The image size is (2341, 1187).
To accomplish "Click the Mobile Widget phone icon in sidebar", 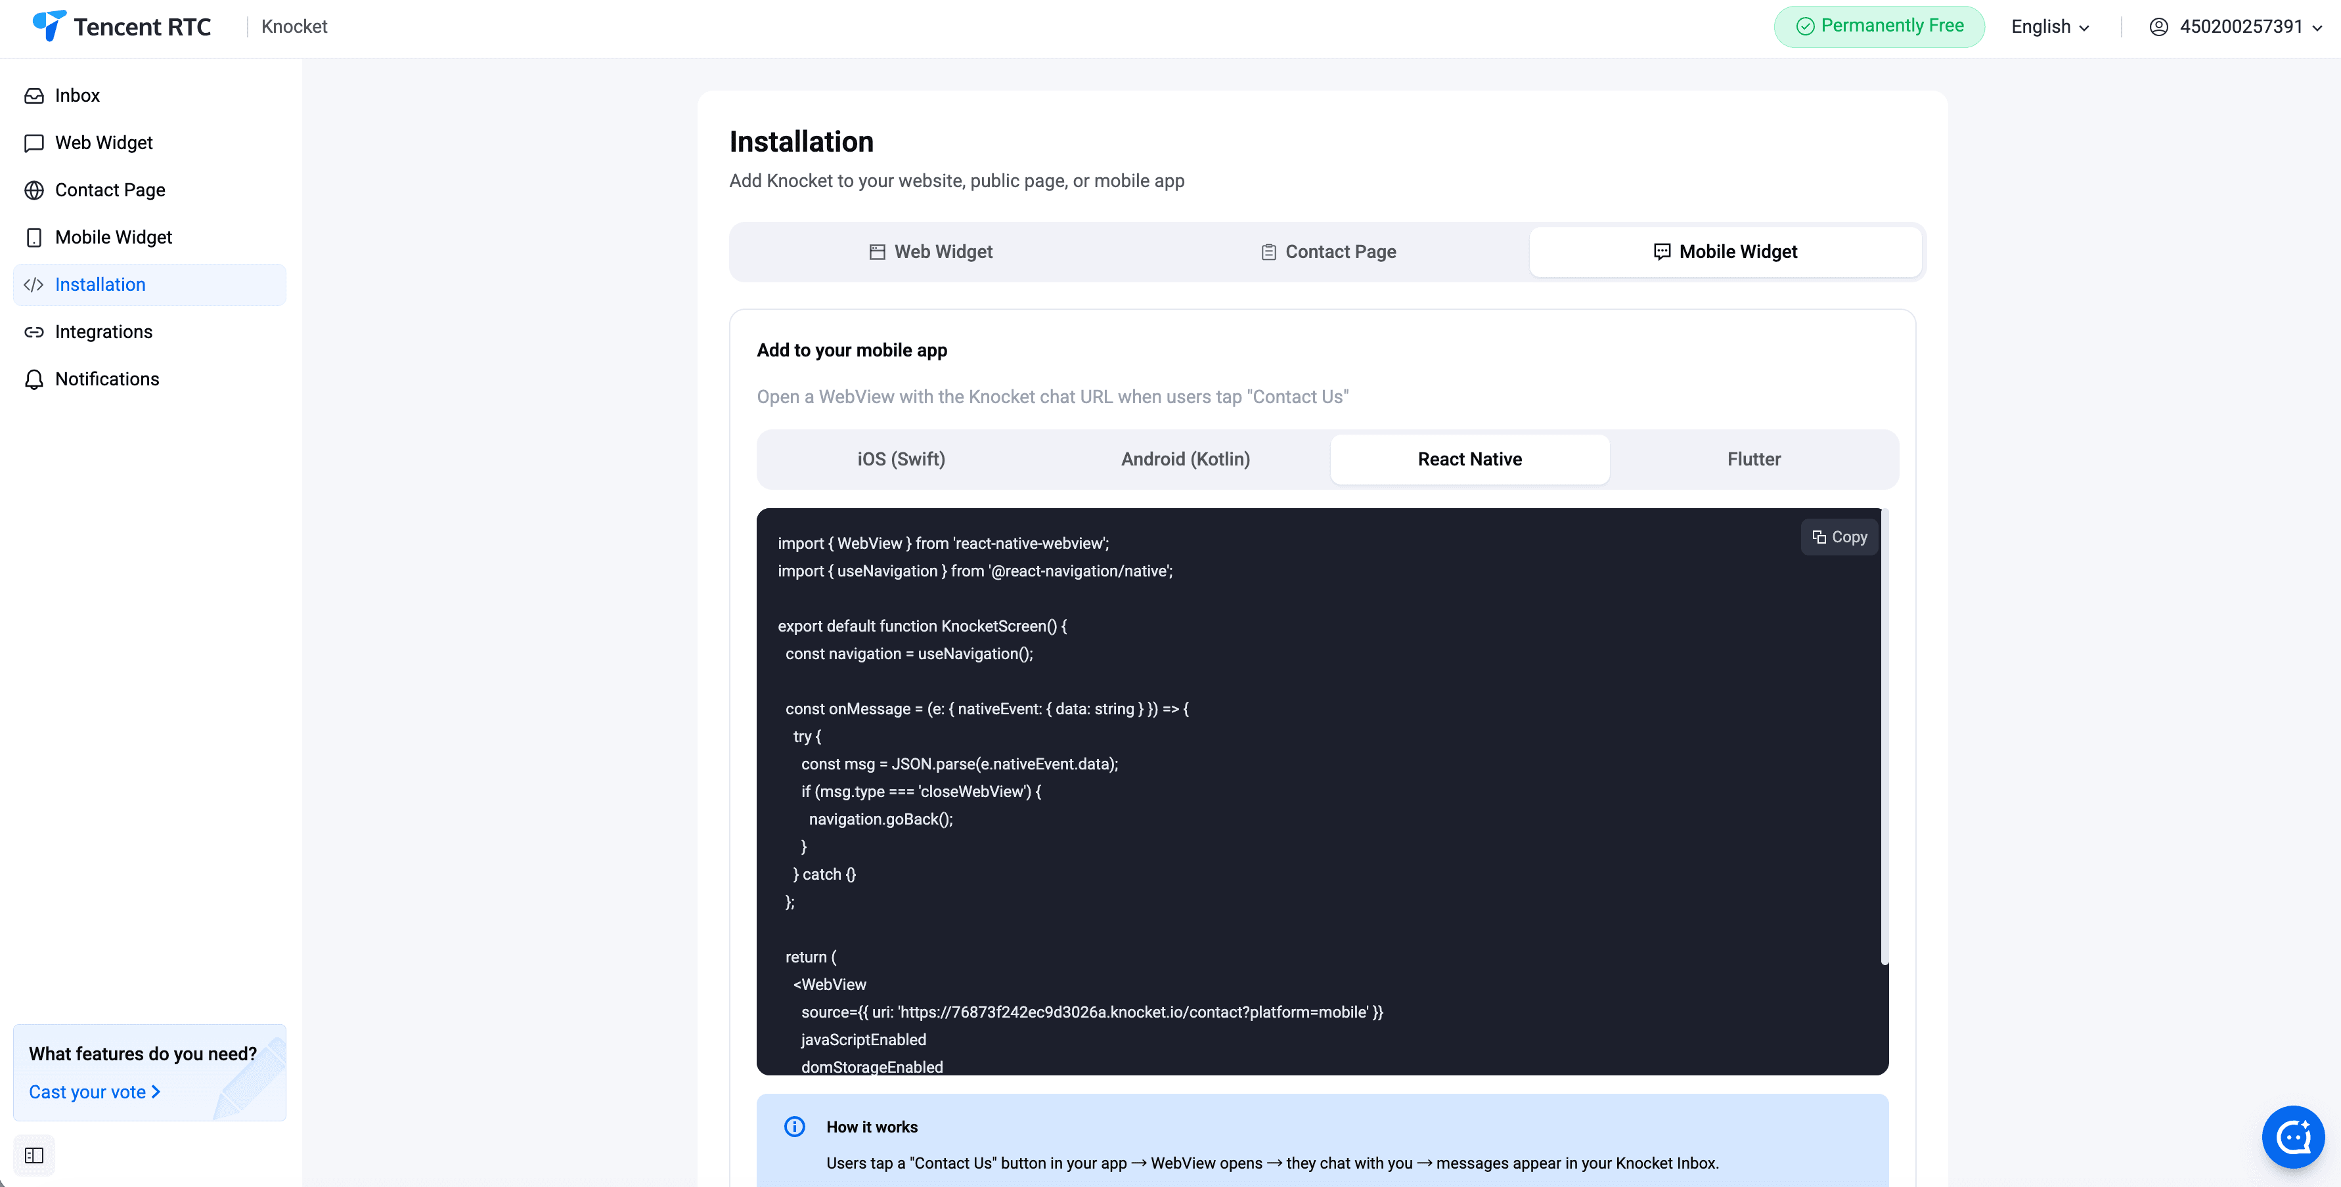I will pyautogui.click(x=35, y=237).
